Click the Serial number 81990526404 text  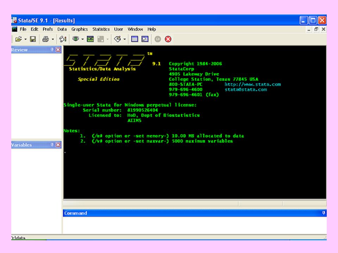click(x=143, y=110)
